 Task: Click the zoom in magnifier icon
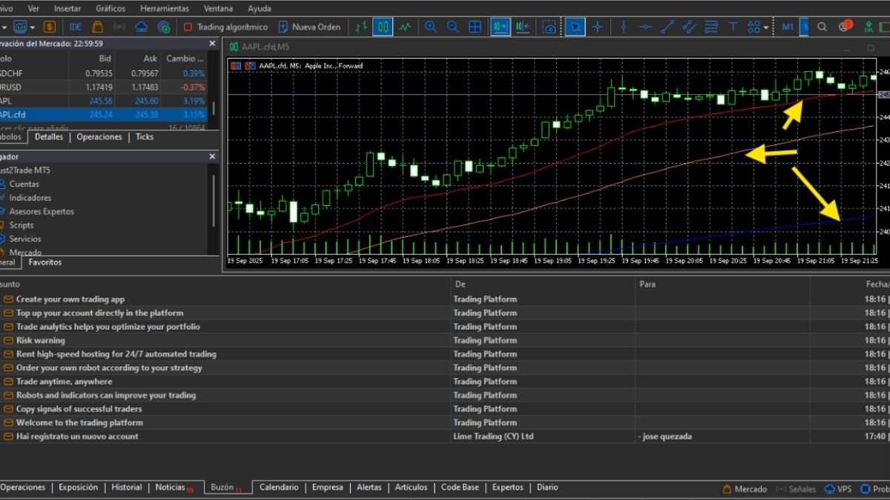pyautogui.click(x=431, y=26)
